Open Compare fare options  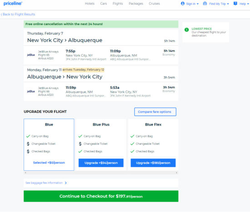coord(155,112)
